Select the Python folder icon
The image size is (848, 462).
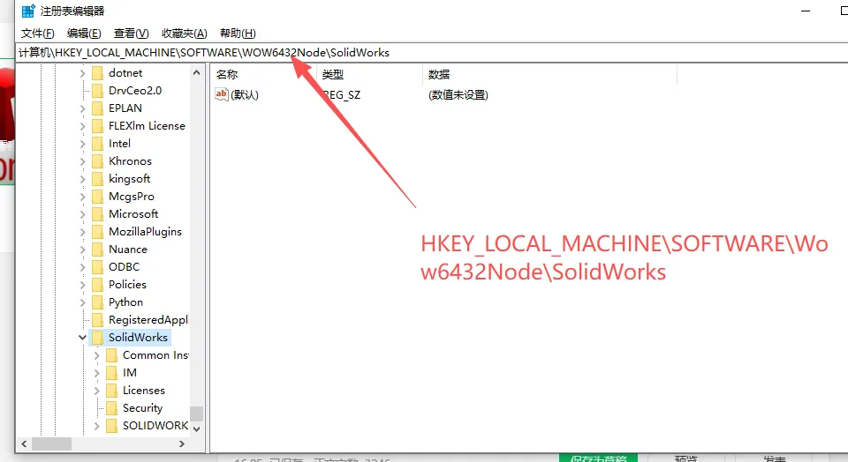tap(97, 302)
